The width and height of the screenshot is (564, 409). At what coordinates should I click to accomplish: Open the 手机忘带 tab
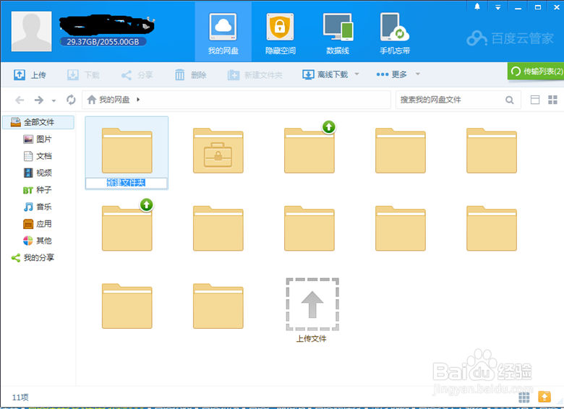tap(395, 33)
